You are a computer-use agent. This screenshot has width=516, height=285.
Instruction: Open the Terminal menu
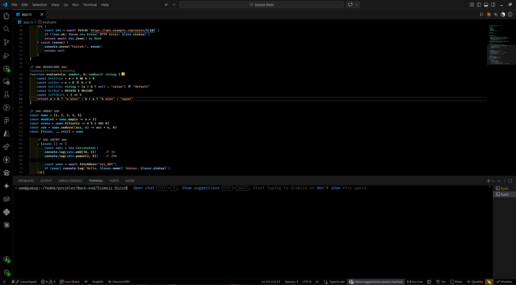click(x=90, y=5)
